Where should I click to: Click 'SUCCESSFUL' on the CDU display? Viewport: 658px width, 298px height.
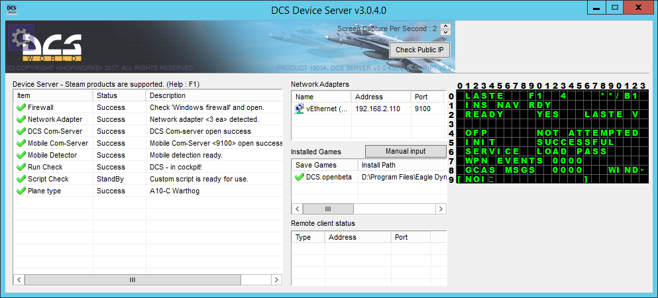(x=575, y=142)
